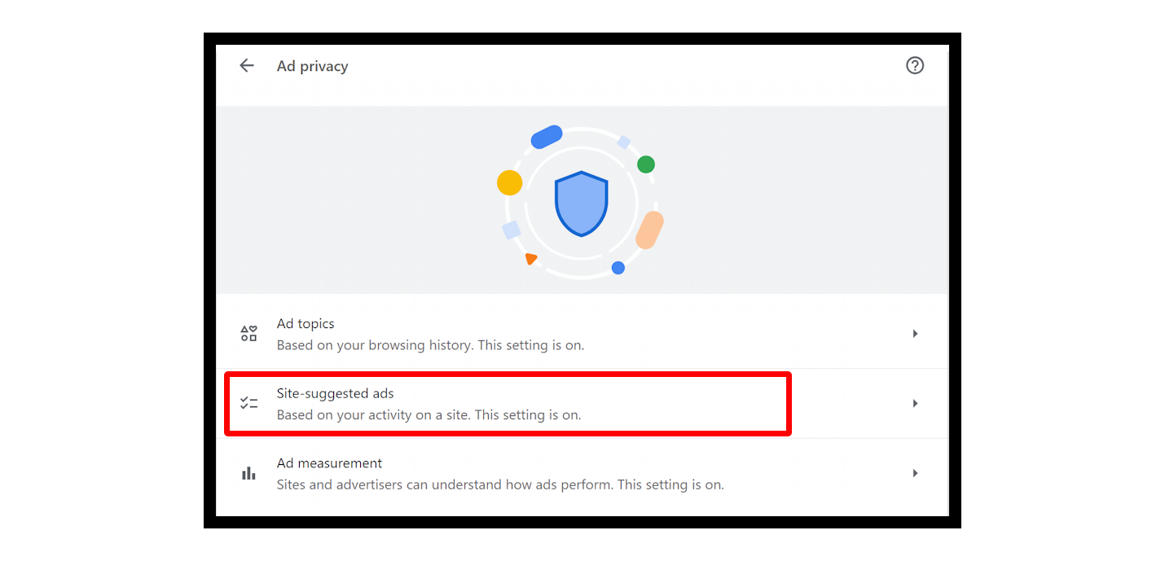Open Ad measurement to adjust its on setting
Image resolution: width=1165 pixels, height=561 pixels.
pyautogui.click(x=570, y=473)
